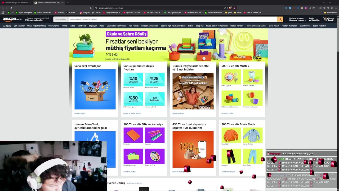Open Brave Wallet icon in toolbar
The height and width of the screenshot is (191, 339).
click(324, 8)
